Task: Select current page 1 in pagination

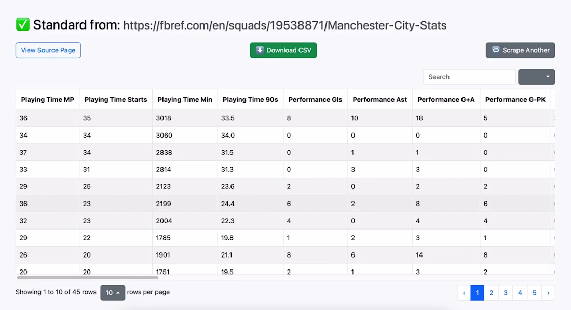Action: coord(477,293)
